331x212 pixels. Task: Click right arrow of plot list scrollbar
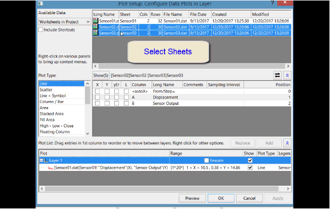pyautogui.click(x=288, y=189)
